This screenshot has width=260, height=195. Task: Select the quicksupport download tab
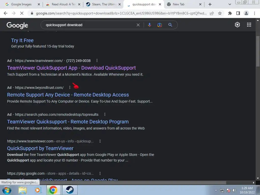tap(144, 4)
